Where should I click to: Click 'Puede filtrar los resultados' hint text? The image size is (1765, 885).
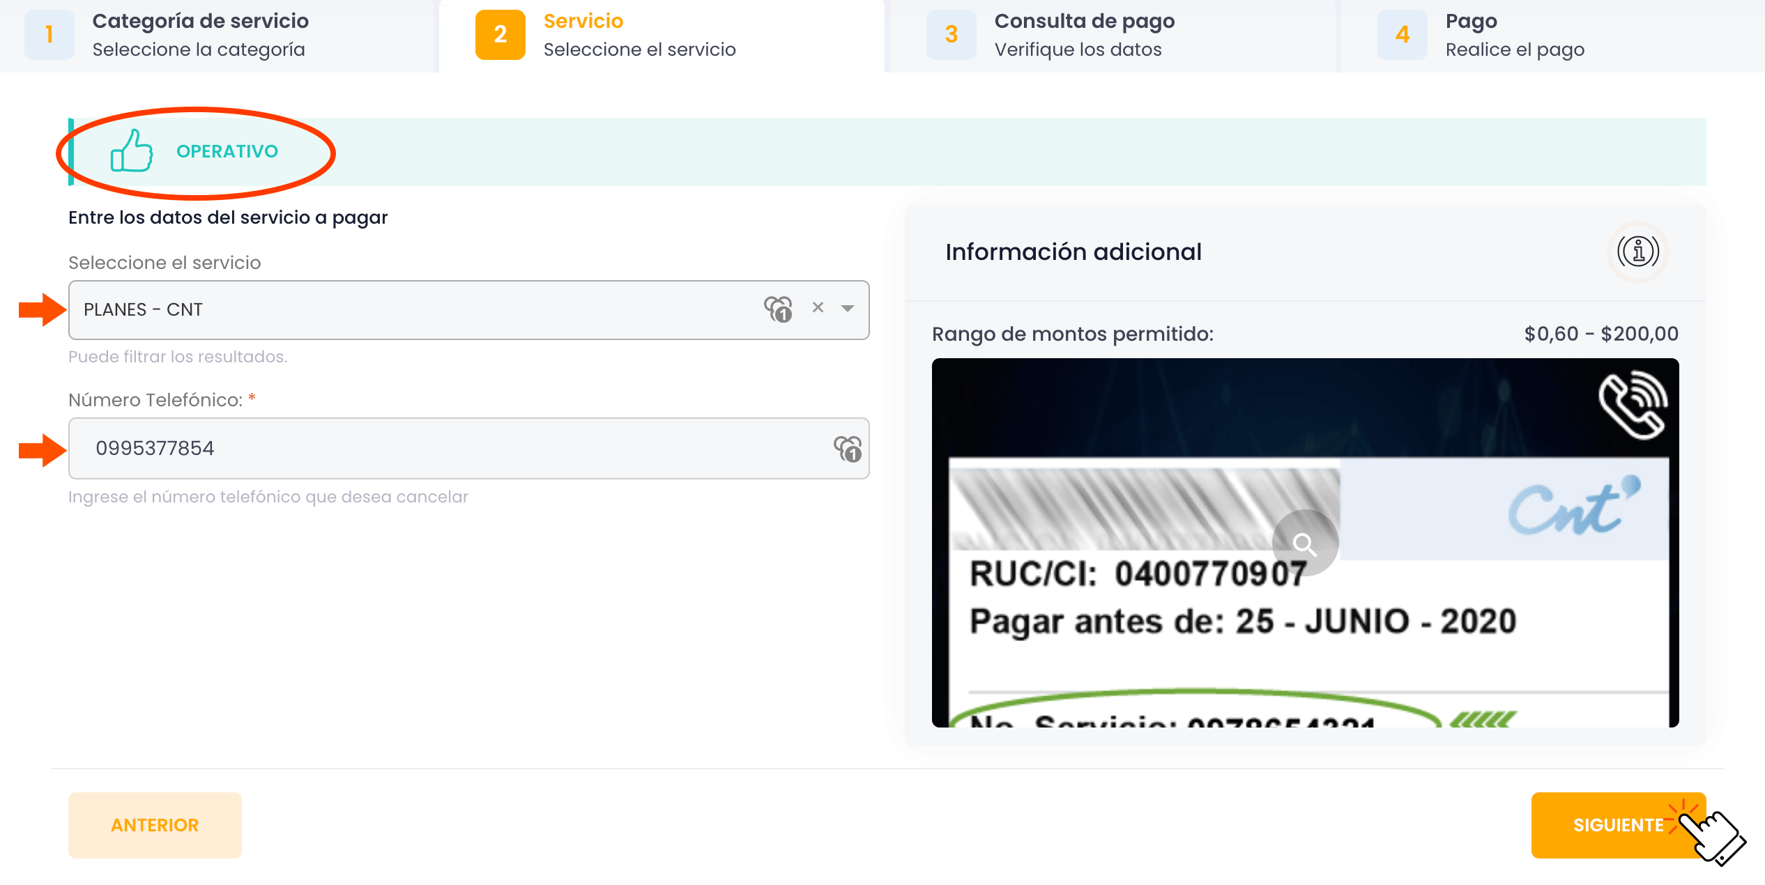(178, 357)
